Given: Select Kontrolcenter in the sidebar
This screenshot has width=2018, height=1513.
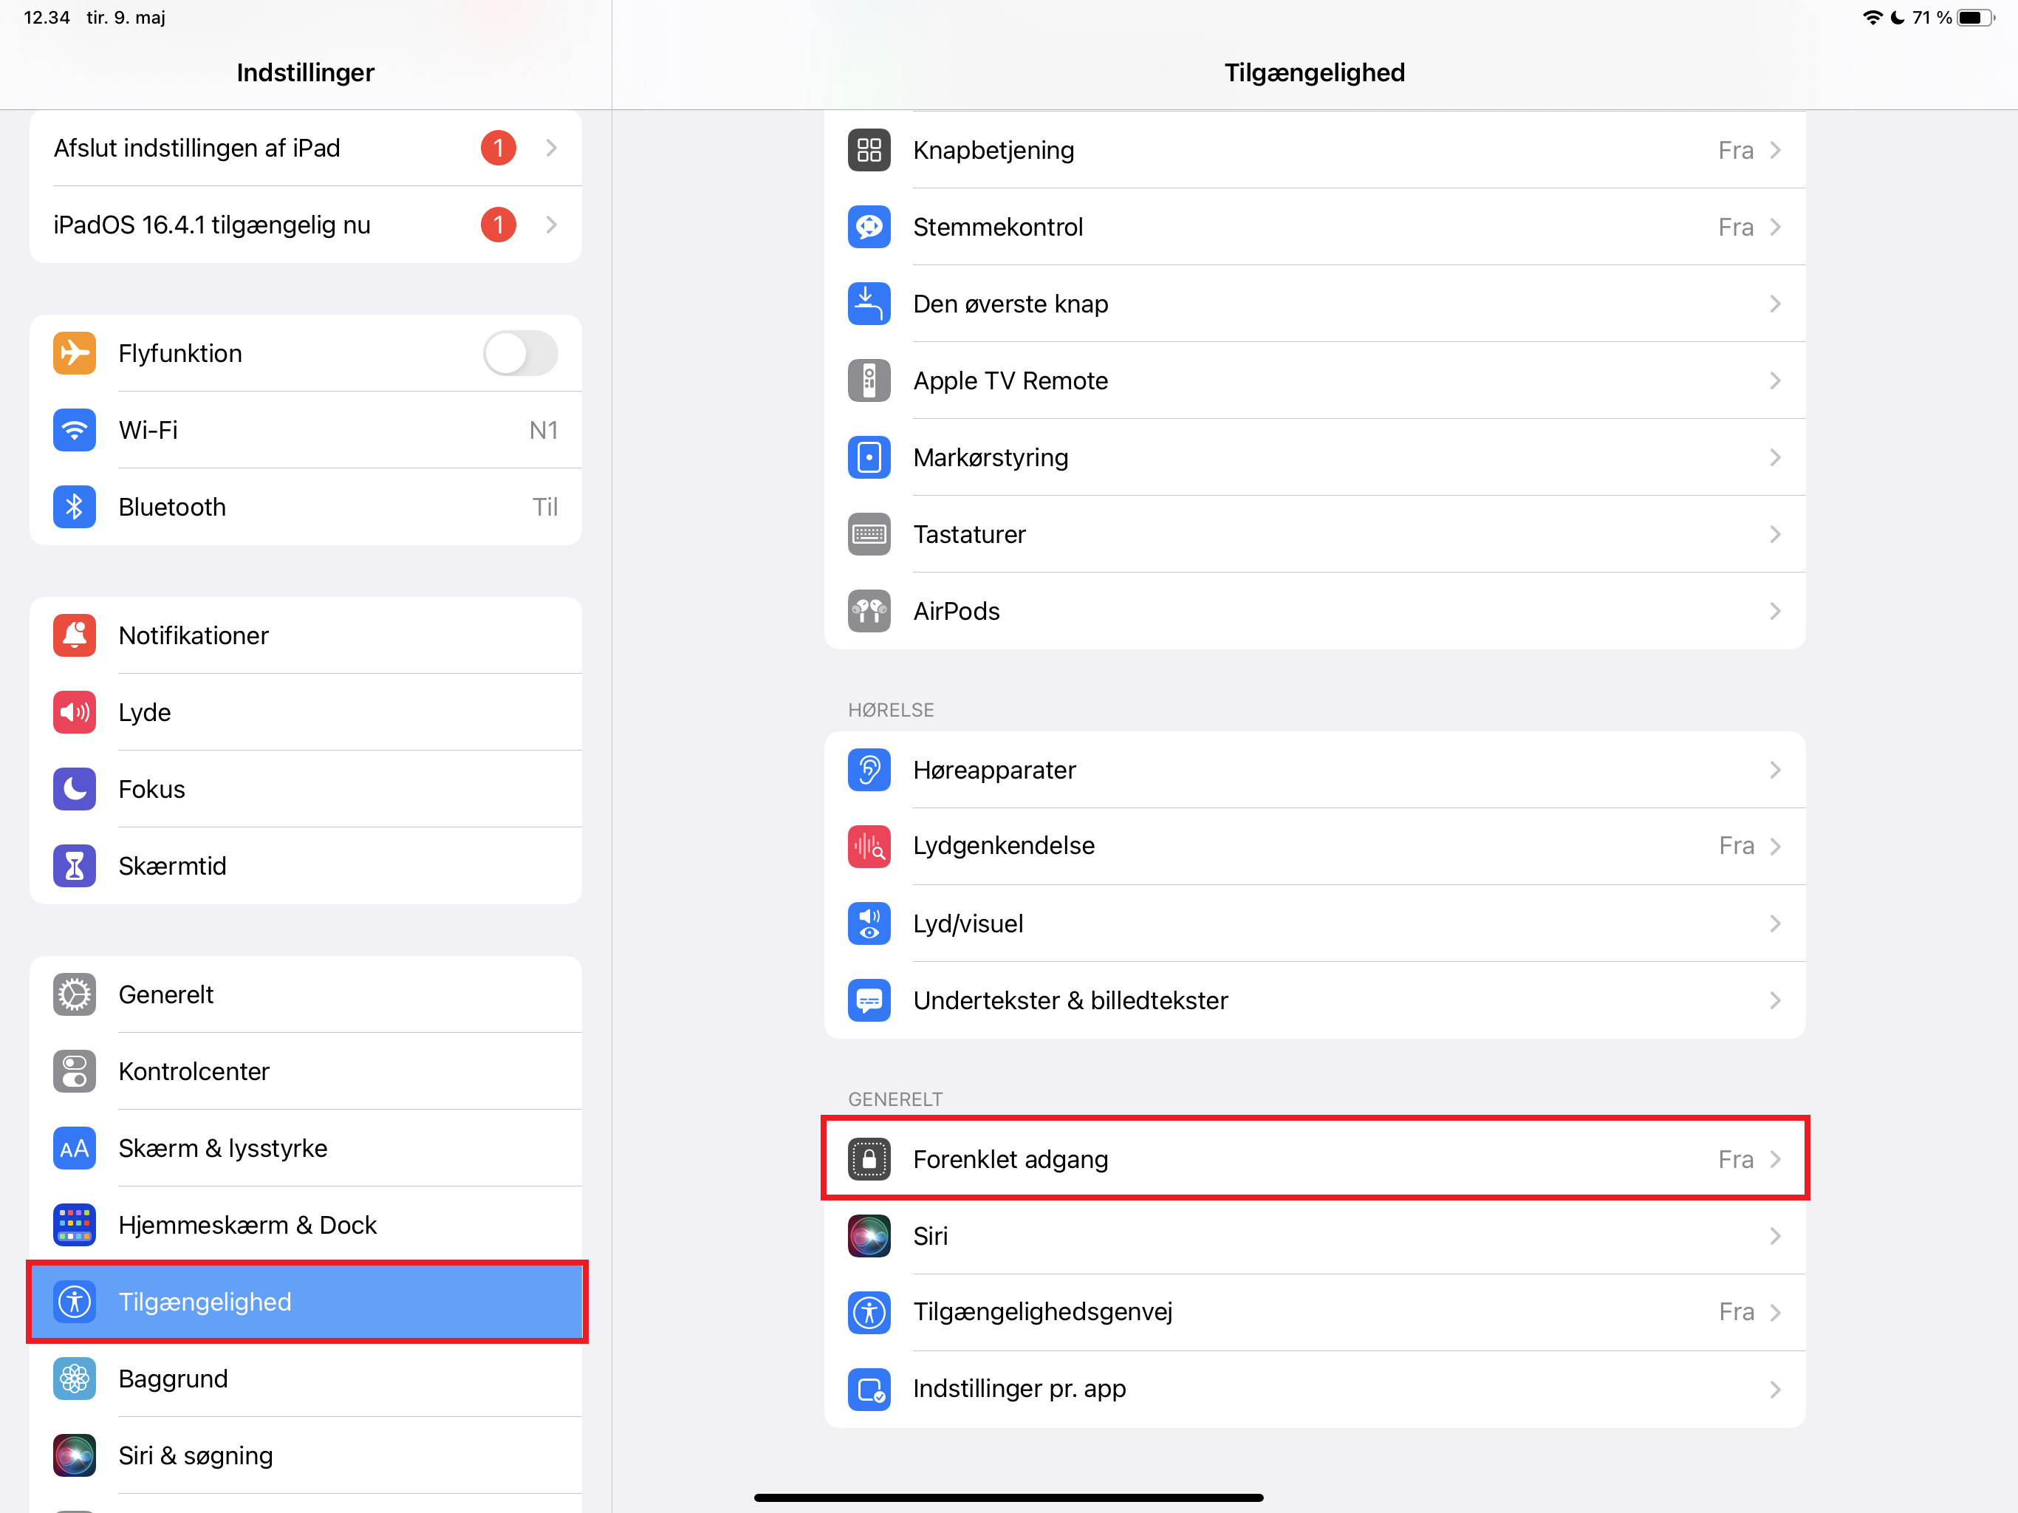Looking at the screenshot, I should 306,1070.
